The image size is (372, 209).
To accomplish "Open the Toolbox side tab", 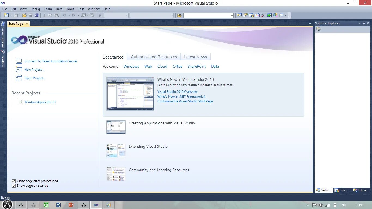I will click(3, 59).
